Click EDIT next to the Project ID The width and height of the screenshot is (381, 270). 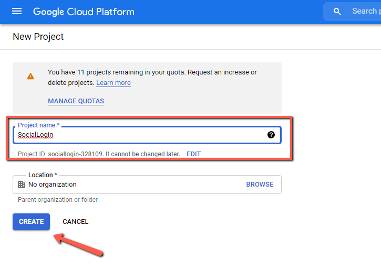tap(194, 154)
